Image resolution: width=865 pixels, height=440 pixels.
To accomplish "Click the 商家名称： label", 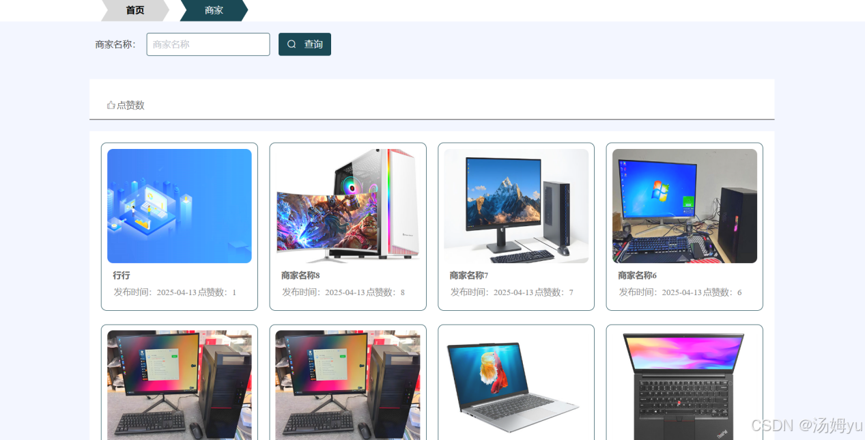I will (x=116, y=44).
